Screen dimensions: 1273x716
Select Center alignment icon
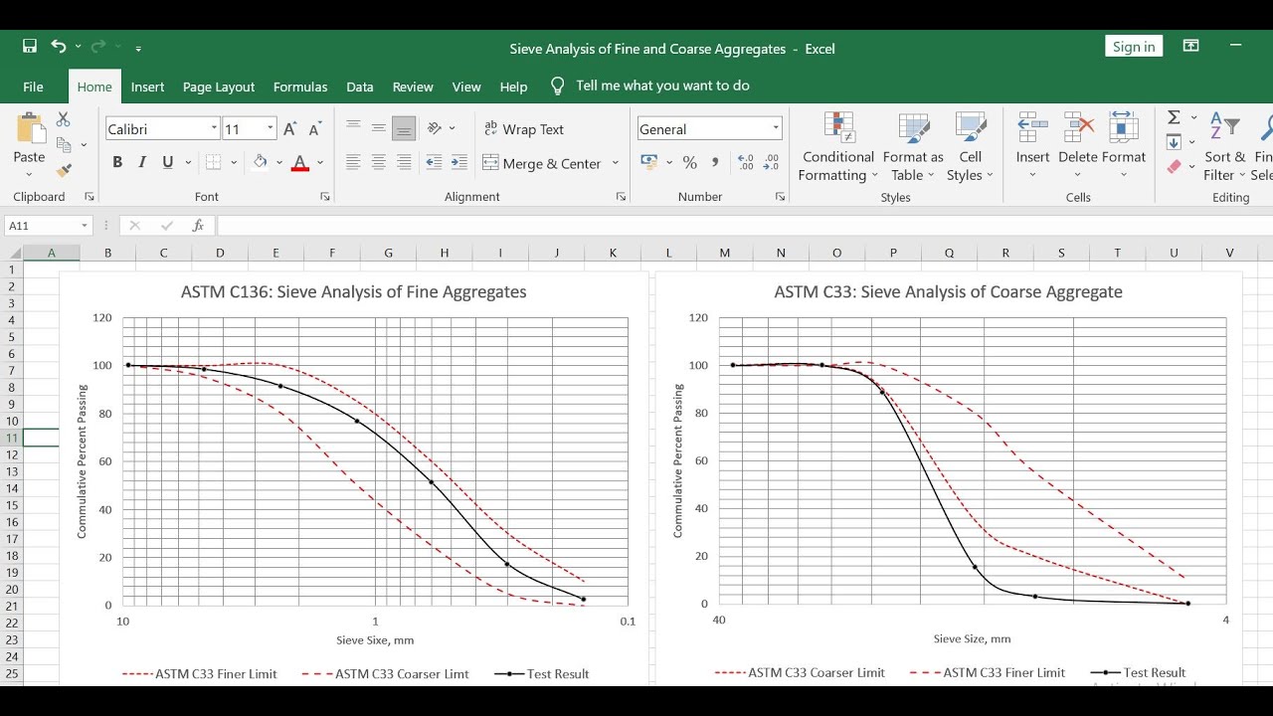[x=378, y=162]
